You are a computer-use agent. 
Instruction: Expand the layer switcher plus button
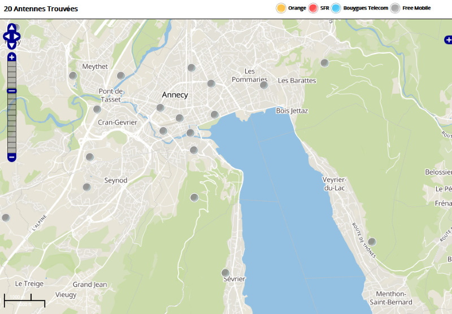448,40
